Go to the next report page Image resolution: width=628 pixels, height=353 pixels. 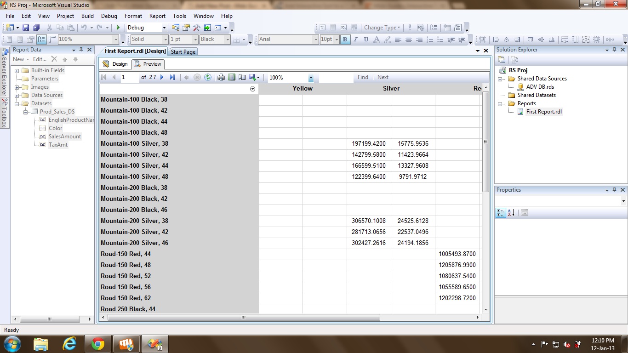pos(162,78)
